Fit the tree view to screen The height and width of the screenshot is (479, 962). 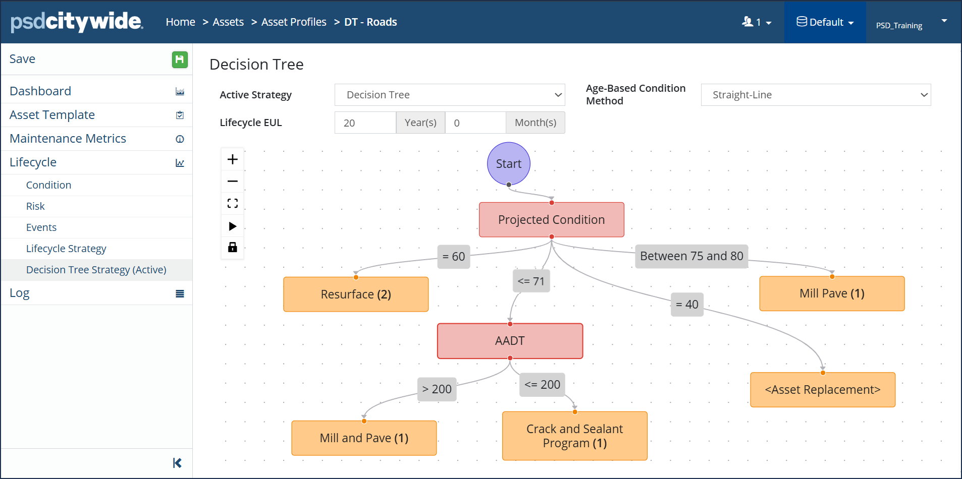233,203
